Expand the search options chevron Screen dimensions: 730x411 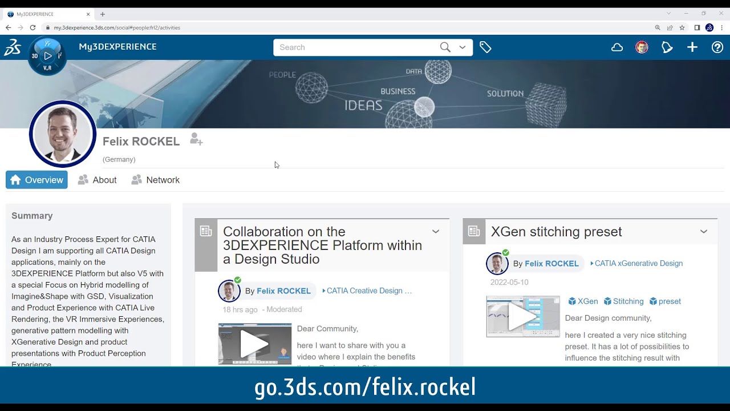pos(463,47)
